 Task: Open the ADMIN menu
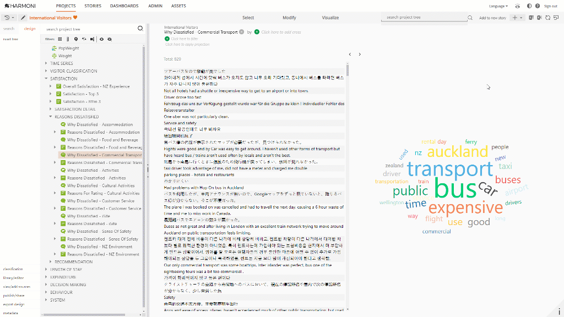tap(155, 6)
